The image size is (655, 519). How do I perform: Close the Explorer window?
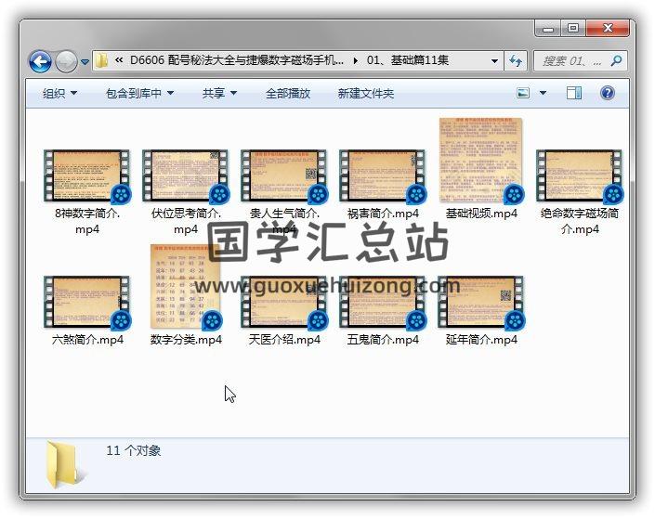[x=608, y=29]
